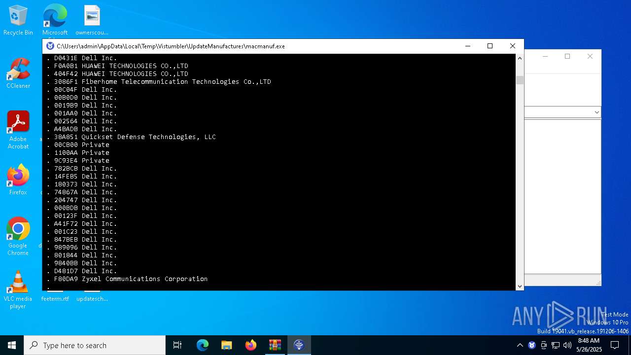Screen dimensions: 631x355
Task: Click the network icon in system tray
Action: (x=556, y=345)
